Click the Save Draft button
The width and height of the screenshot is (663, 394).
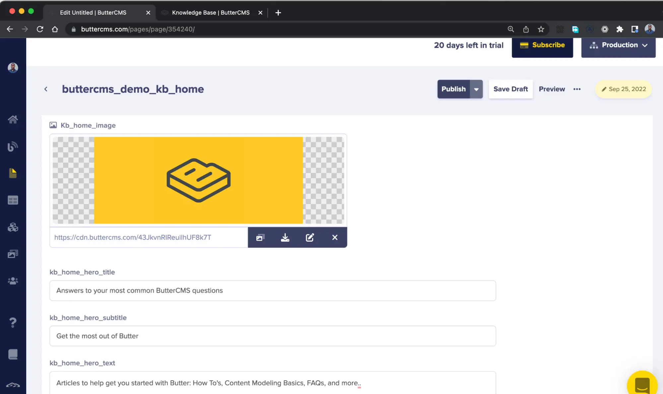tap(511, 89)
